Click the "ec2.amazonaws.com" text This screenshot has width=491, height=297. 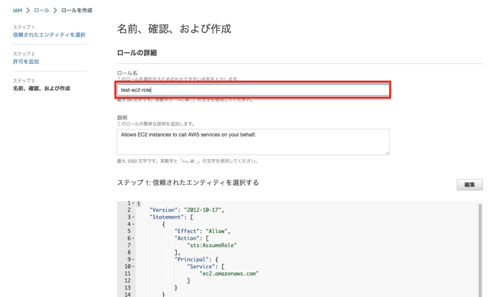229,273
